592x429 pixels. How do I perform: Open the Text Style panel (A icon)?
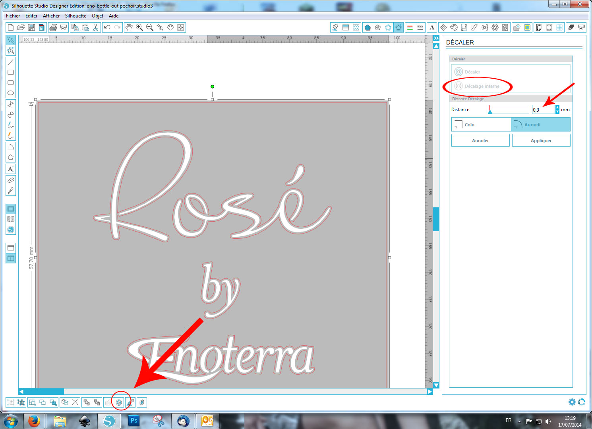pos(432,27)
